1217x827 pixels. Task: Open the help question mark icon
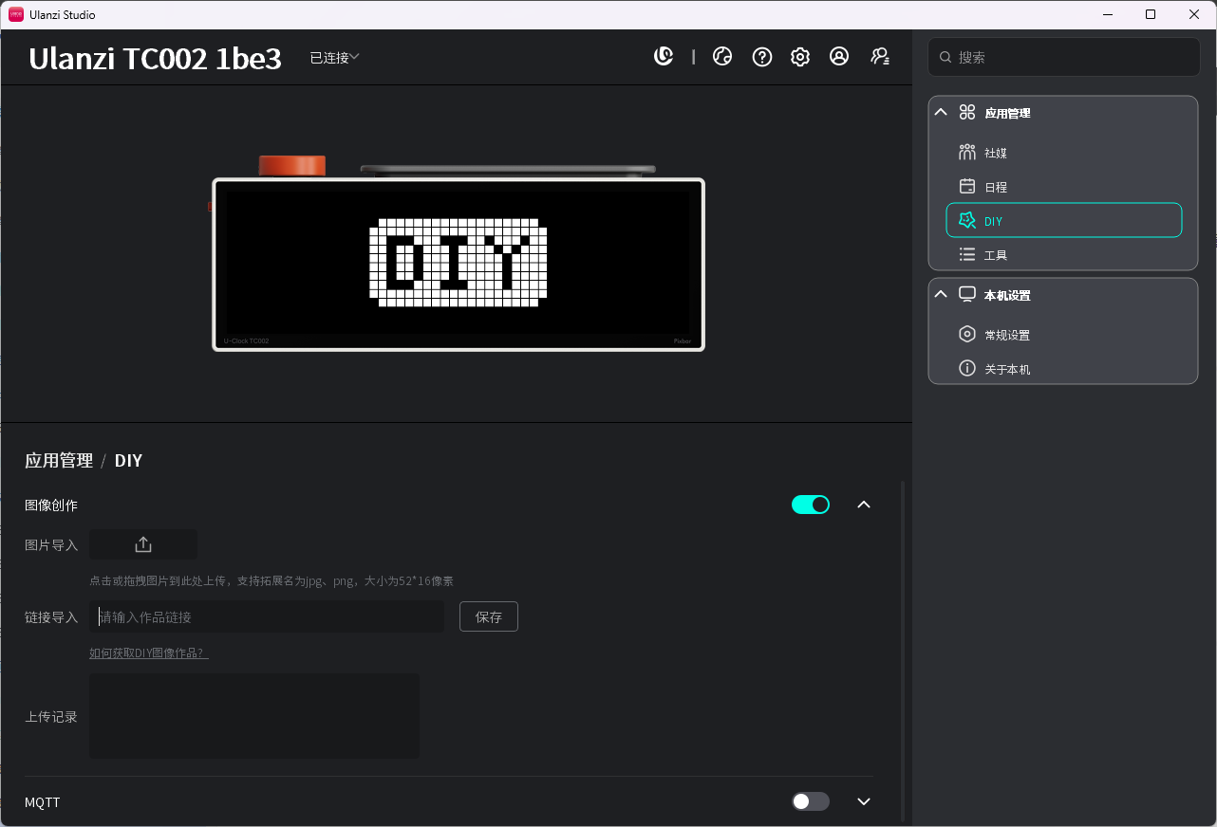point(761,57)
